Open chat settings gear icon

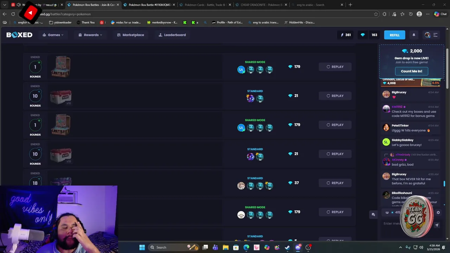(x=438, y=212)
